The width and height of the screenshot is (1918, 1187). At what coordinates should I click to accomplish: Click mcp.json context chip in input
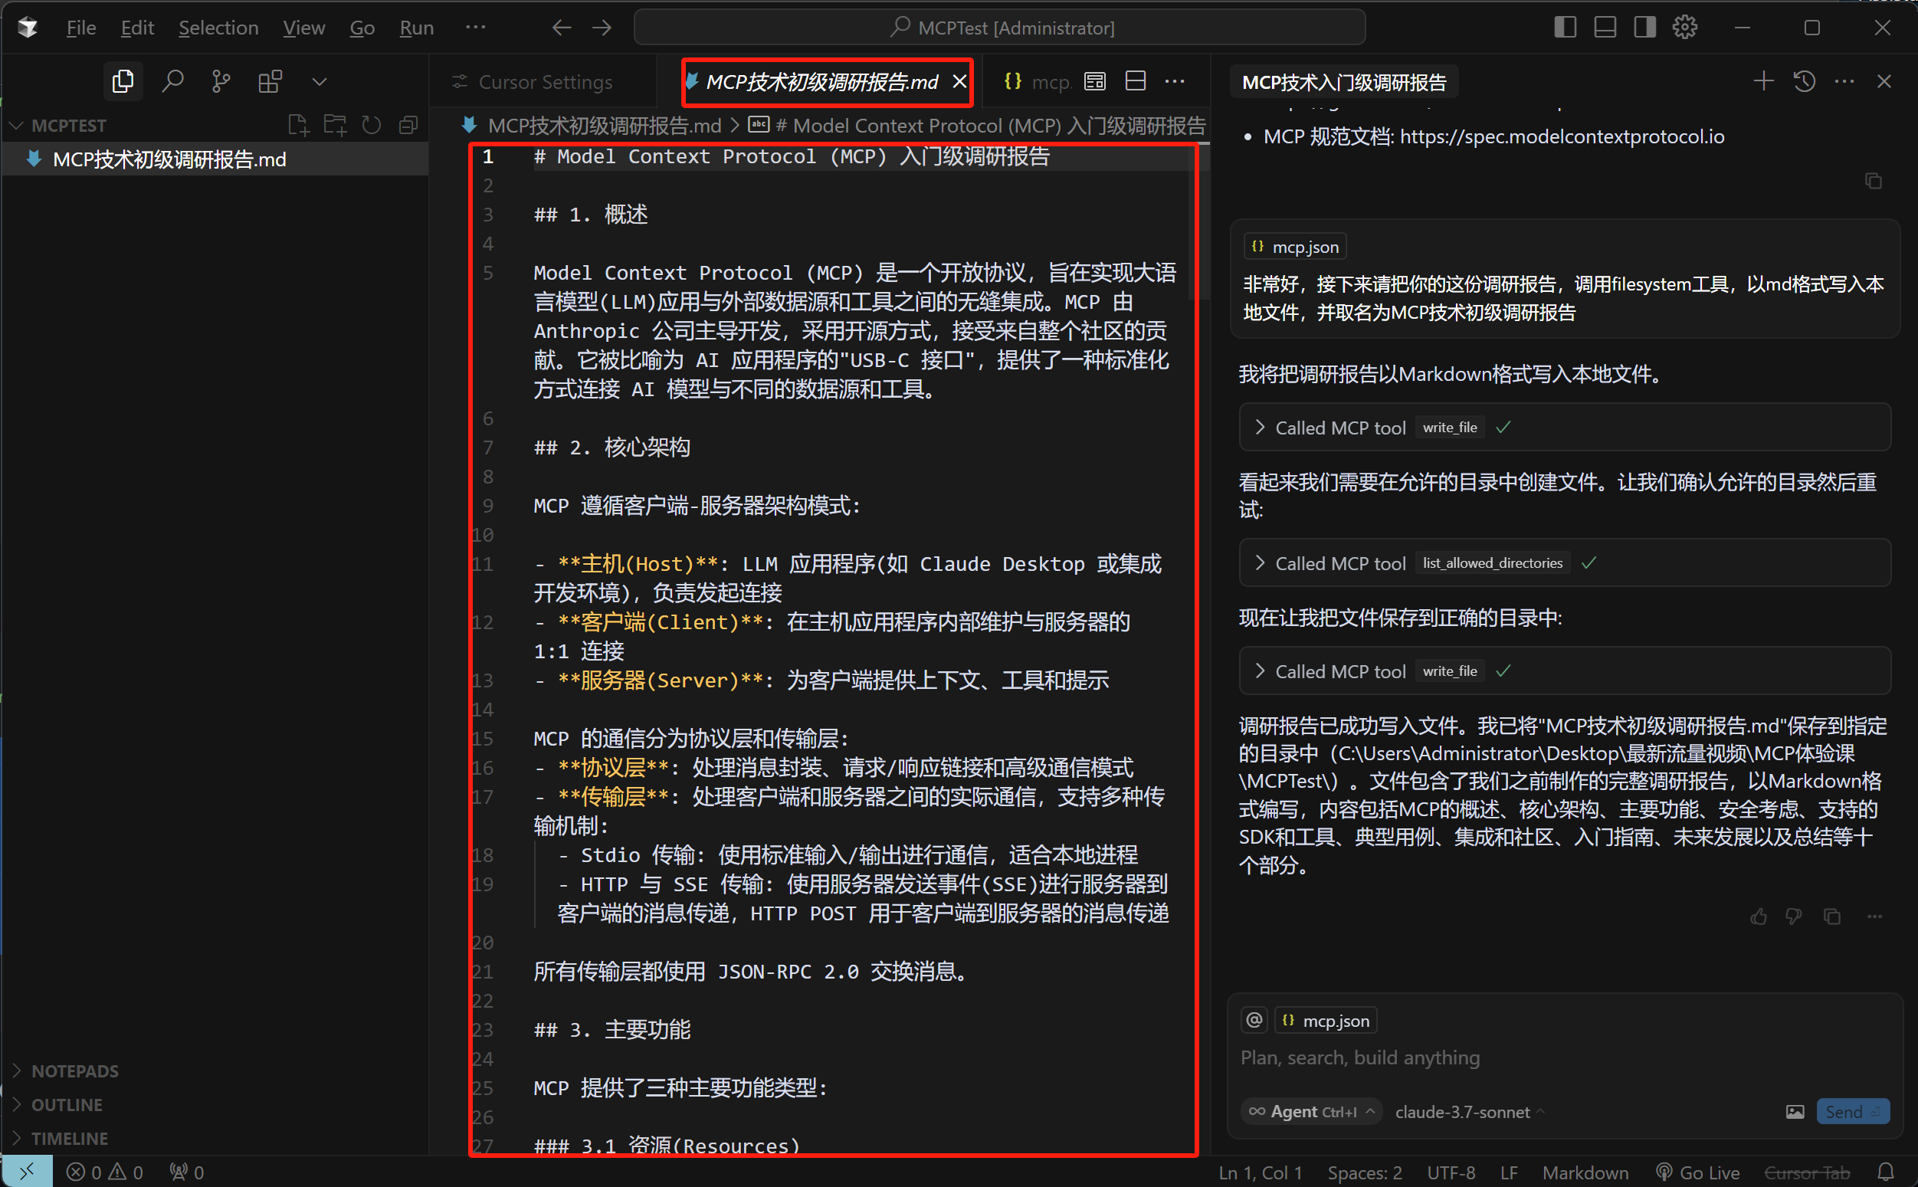pyautogui.click(x=1326, y=1021)
